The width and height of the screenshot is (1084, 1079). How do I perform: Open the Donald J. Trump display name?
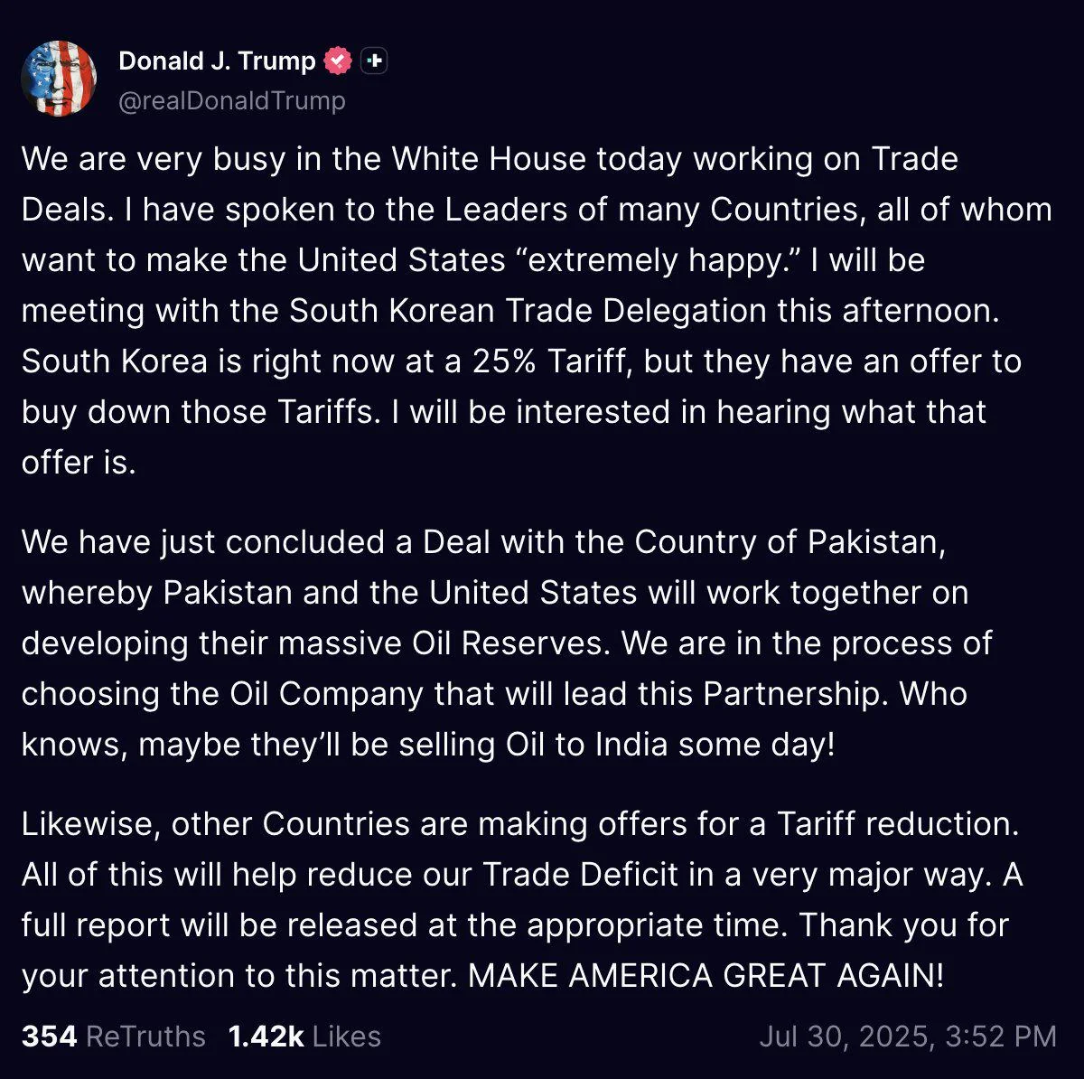217,61
